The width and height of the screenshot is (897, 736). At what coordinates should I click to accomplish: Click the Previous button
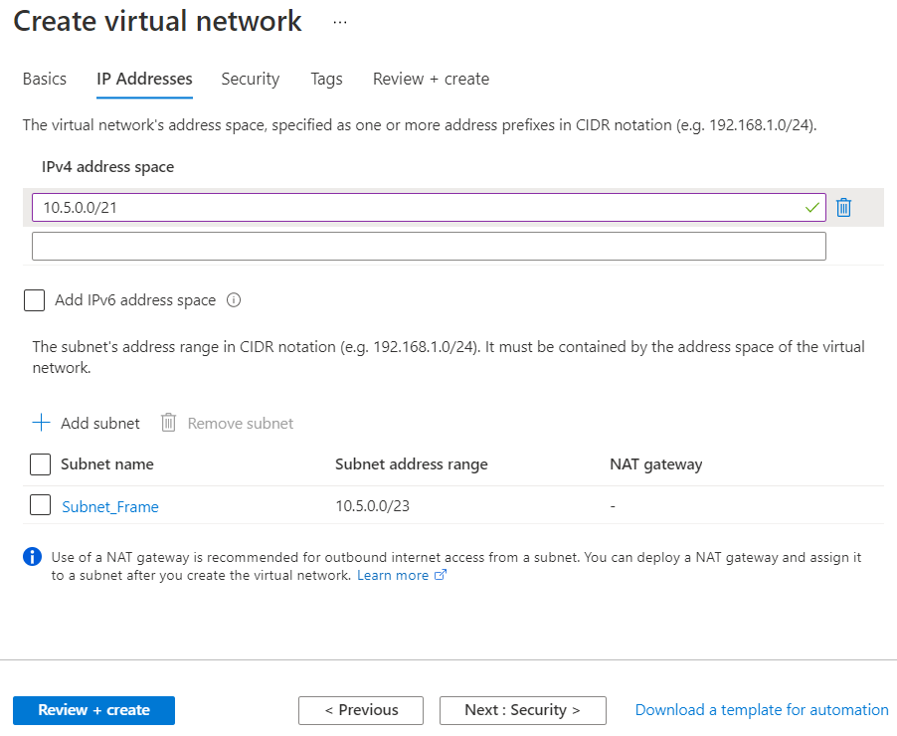(361, 710)
